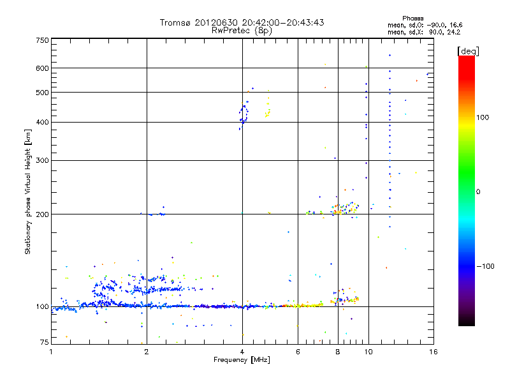Click the blue echo cluster near 4 MHz, 420 km
The height and width of the screenshot is (383, 510).
[244, 115]
